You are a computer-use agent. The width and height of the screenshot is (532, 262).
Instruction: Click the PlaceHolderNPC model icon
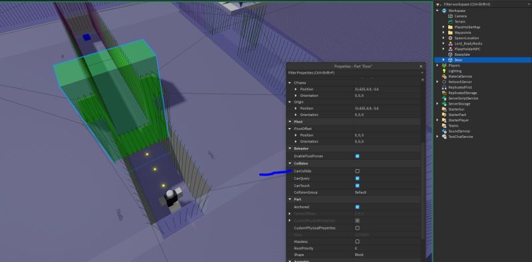pyautogui.click(x=451, y=48)
